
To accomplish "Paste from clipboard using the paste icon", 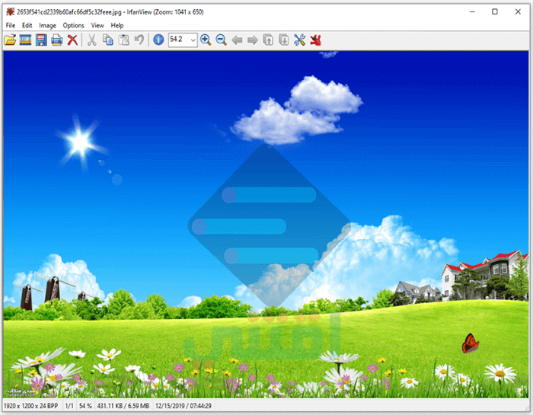I will coord(123,40).
